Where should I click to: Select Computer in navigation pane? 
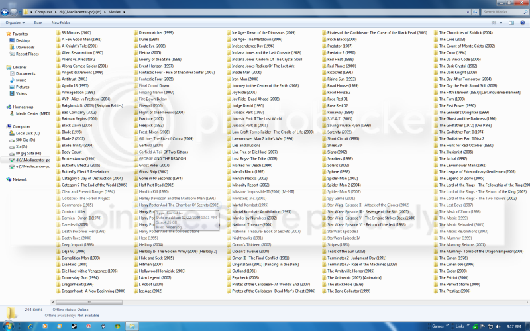(x=21, y=126)
